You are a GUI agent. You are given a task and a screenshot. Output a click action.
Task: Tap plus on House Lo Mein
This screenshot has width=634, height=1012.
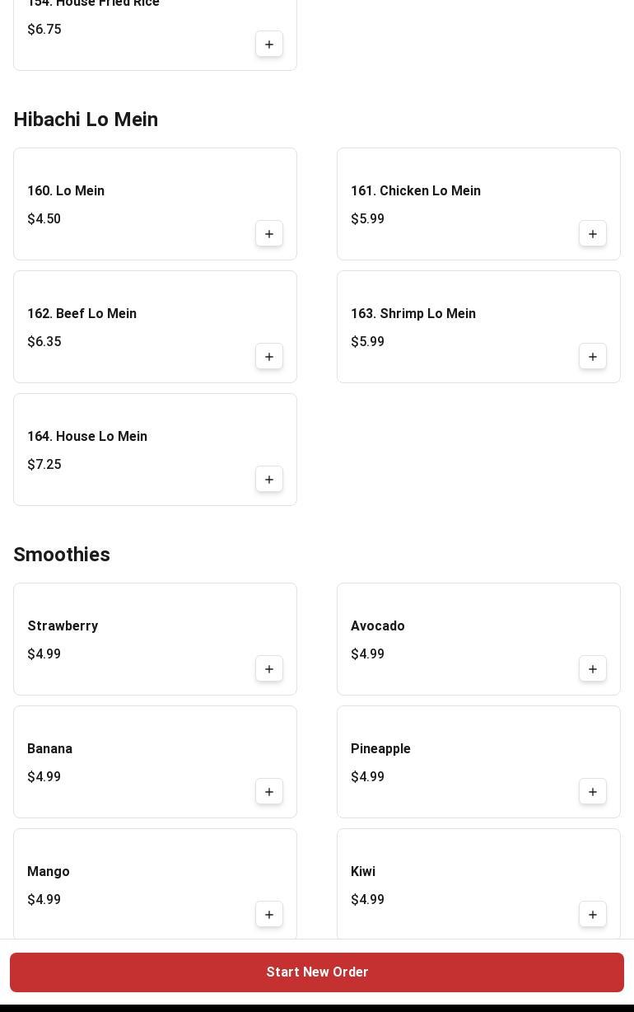pos(269,480)
